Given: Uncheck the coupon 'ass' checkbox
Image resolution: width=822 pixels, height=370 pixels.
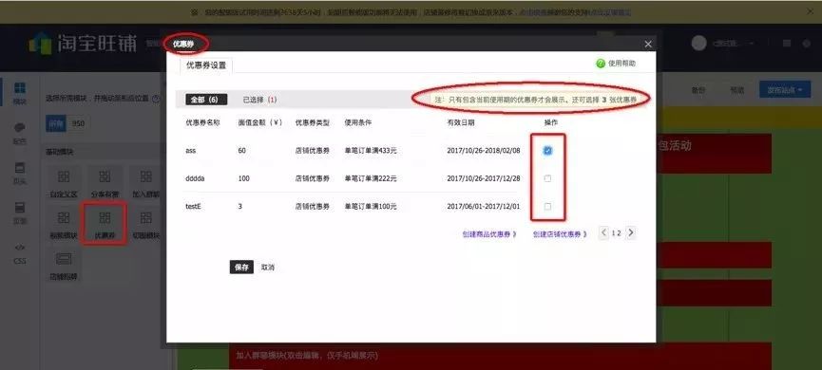Looking at the screenshot, I should tap(547, 150).
